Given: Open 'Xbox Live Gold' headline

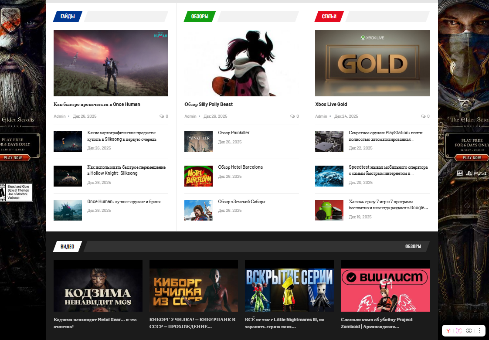Looking at the screenshot, I should pos(331,104).
